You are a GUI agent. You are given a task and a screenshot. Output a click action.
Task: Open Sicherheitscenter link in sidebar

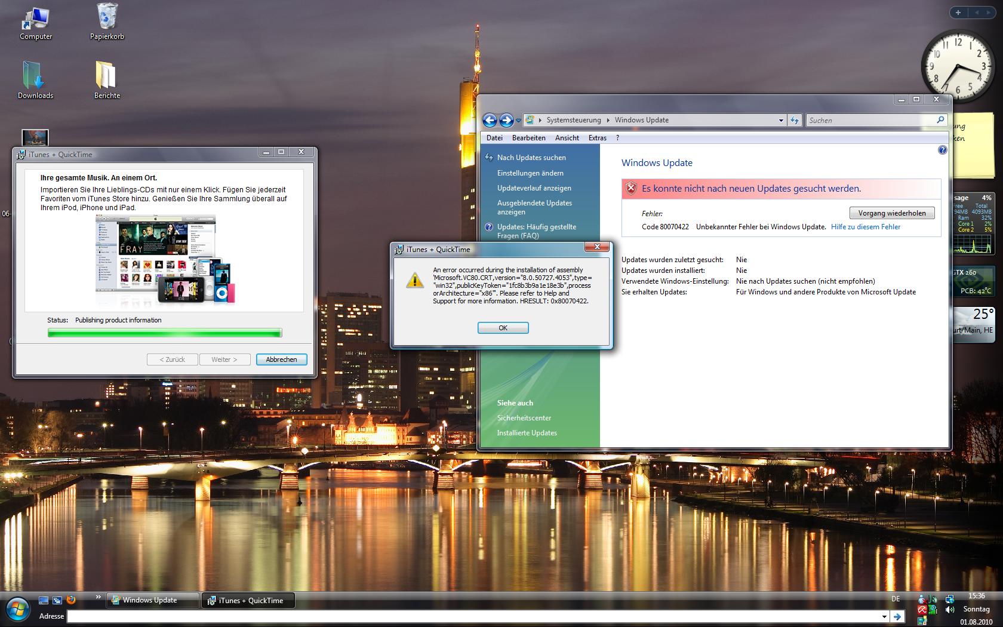[524, 418]
